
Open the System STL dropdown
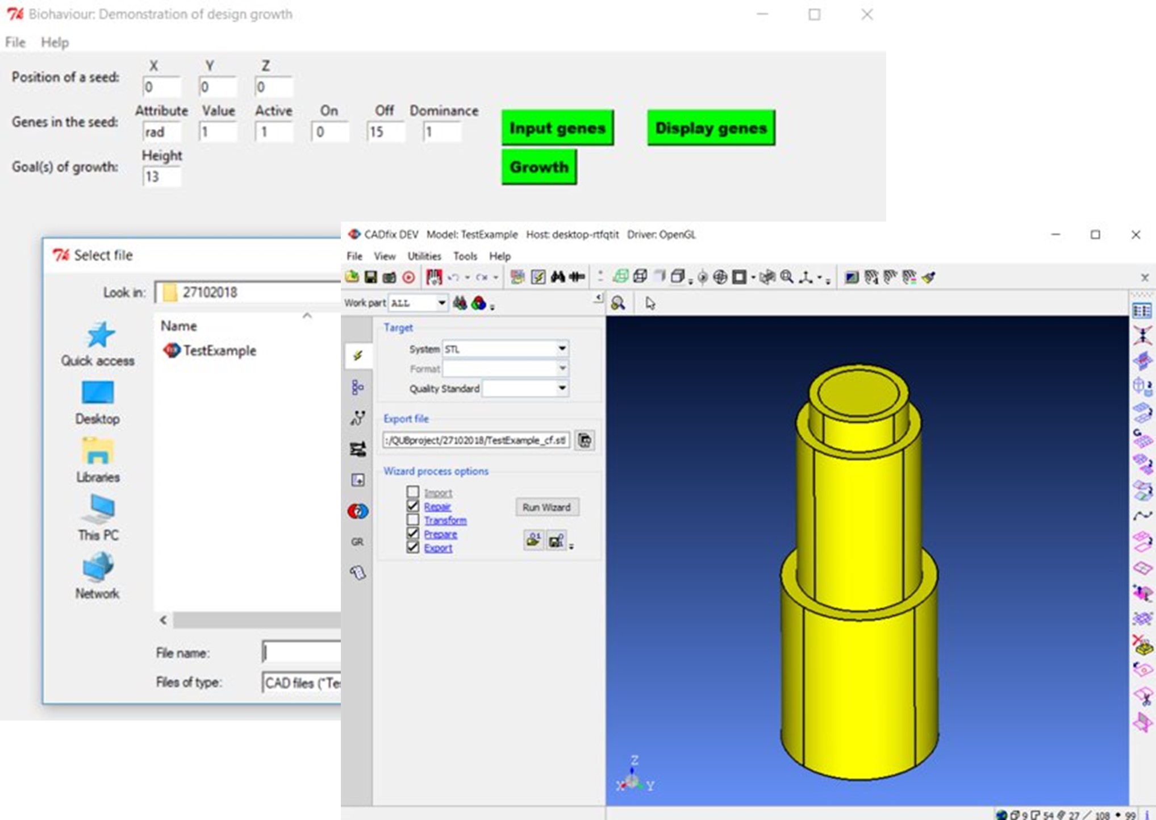(561, 348)
